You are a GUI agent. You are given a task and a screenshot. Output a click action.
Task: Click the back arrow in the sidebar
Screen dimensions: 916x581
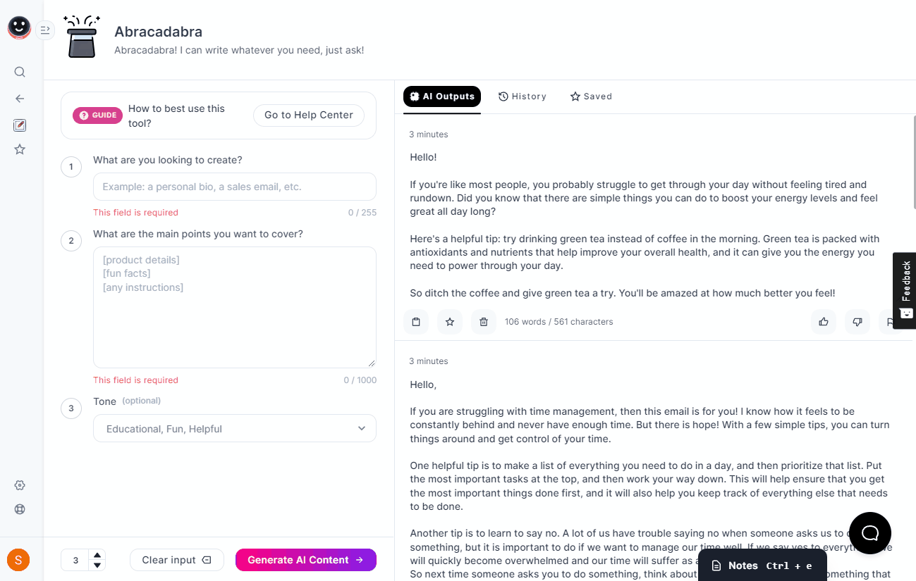coord(20,99)
